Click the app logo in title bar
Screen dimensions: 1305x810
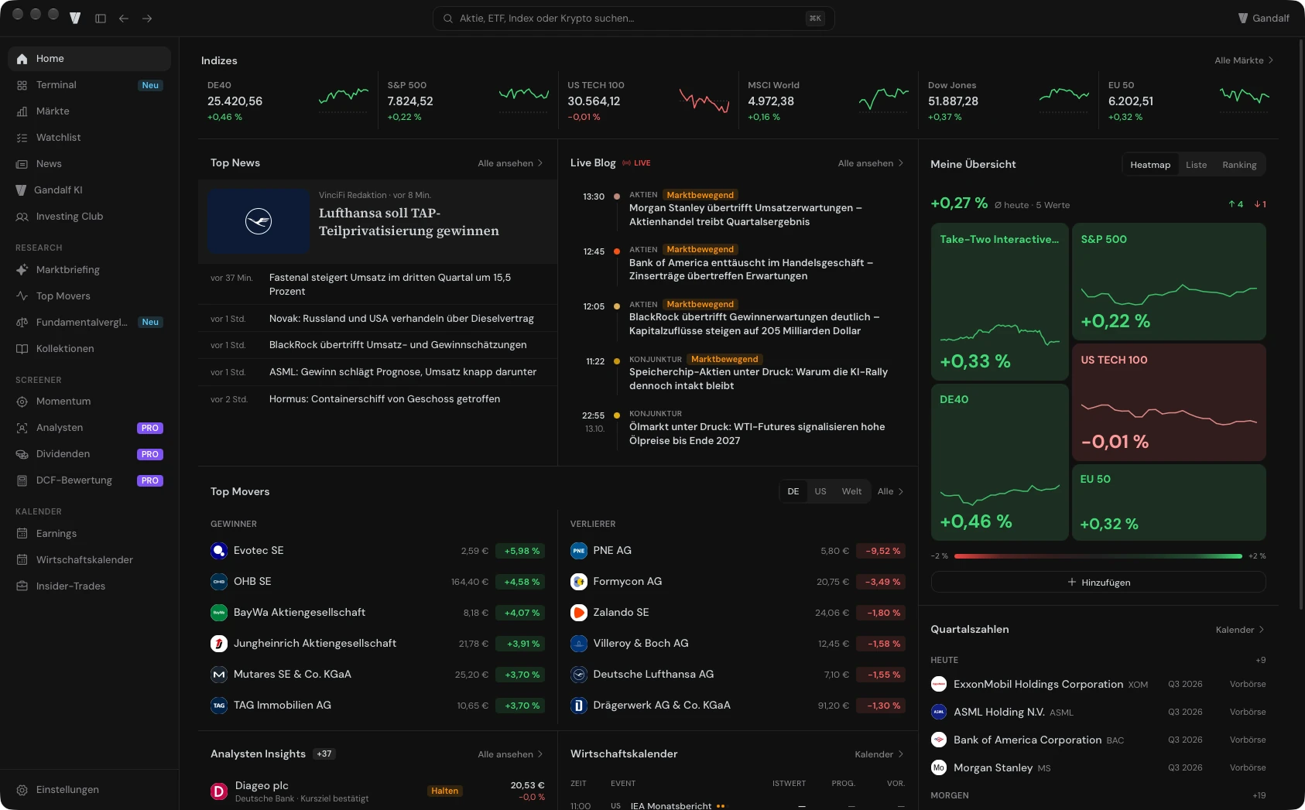coord(75,18)
